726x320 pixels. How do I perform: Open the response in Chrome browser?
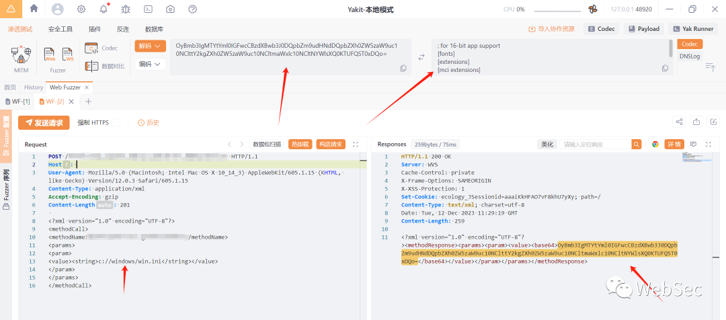tap(655, 145)
